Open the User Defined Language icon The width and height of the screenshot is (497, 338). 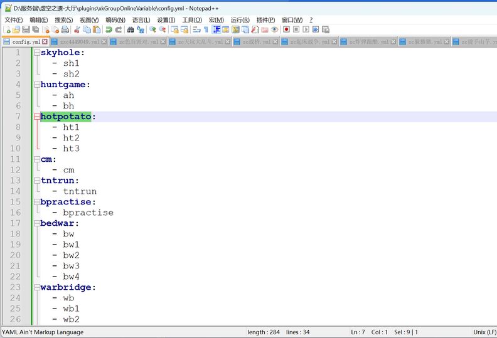[226, 29]
